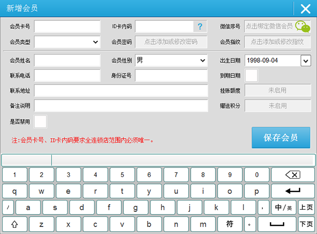This screenshot has height=234, width=317.
Task: Click the 会员卡号 input field
Action: click(67, 26)
